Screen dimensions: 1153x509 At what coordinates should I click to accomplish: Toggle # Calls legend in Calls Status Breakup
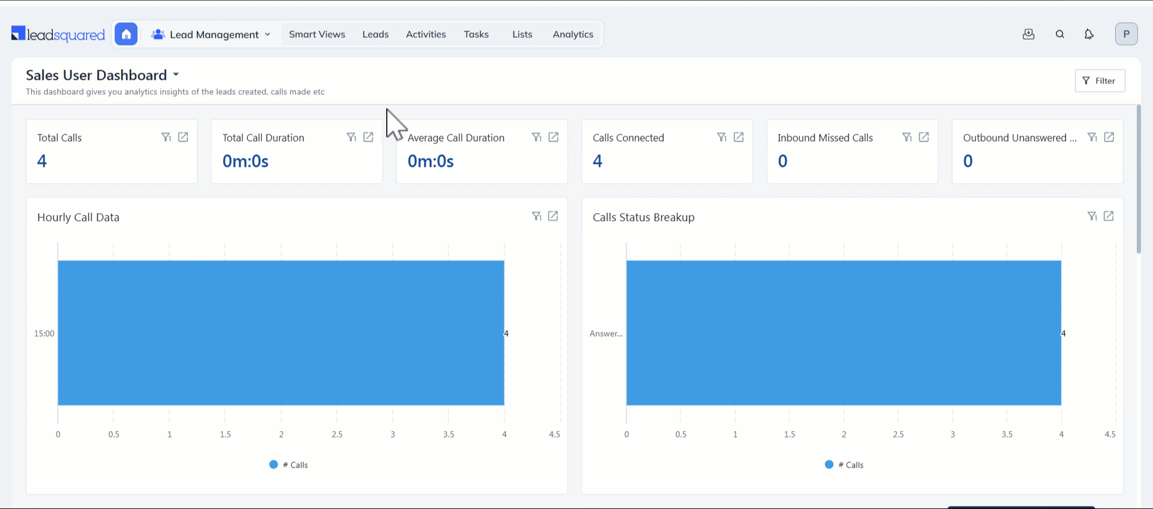844,465
